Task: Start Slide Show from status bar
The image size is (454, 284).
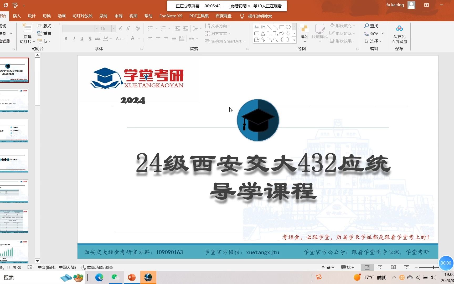Action: pyautogui.click(x=406, y=267)
